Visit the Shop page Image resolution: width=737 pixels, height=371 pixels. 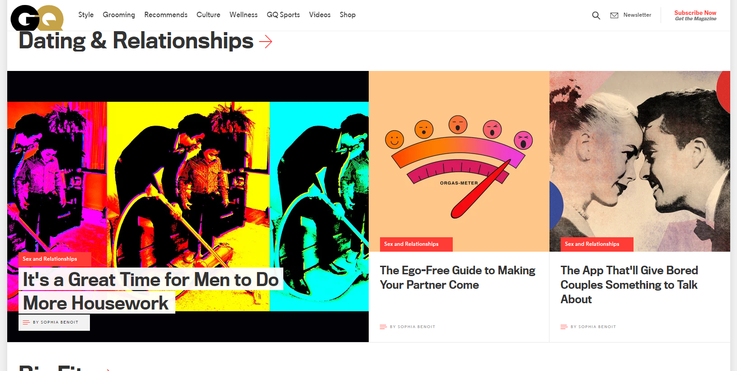(347, 15)
